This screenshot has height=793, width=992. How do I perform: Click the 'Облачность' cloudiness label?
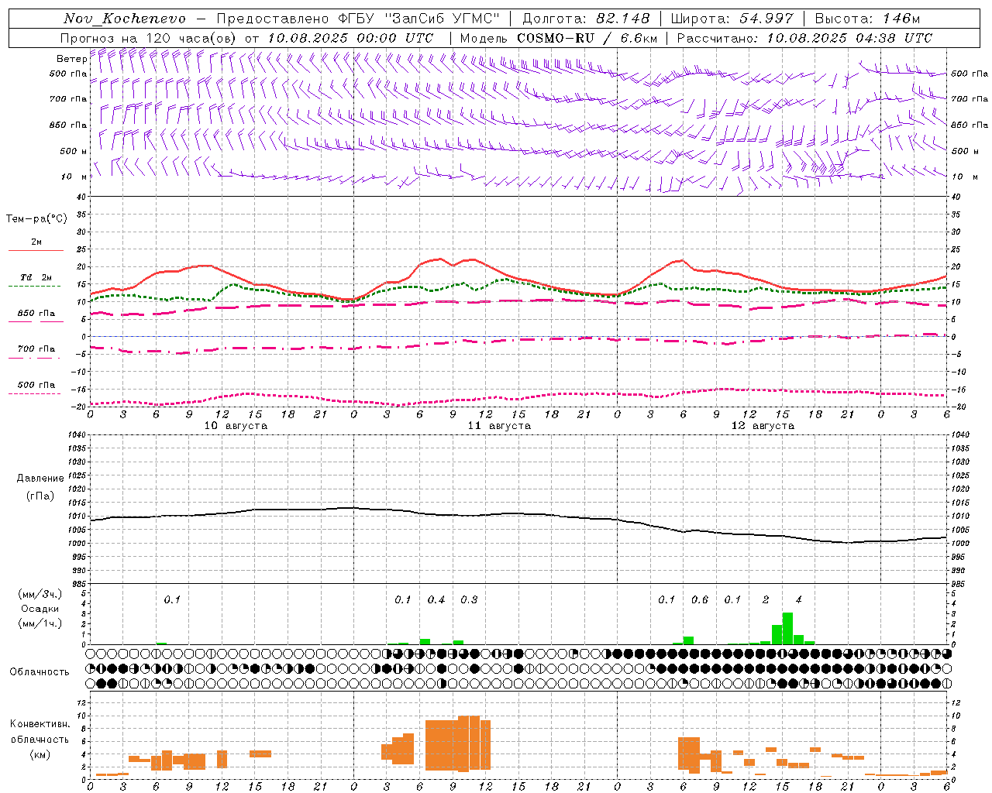tap(39, 672)
